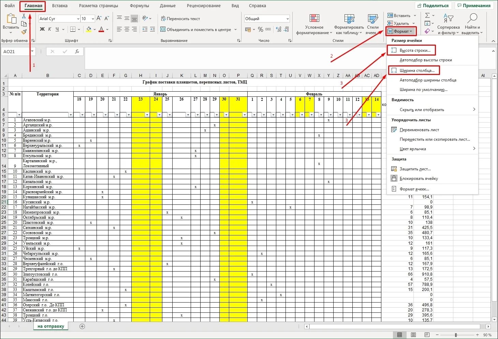The image size is (498, 339).
Task: Apply the yellow fill color bucket
Action: coord(89,29)
